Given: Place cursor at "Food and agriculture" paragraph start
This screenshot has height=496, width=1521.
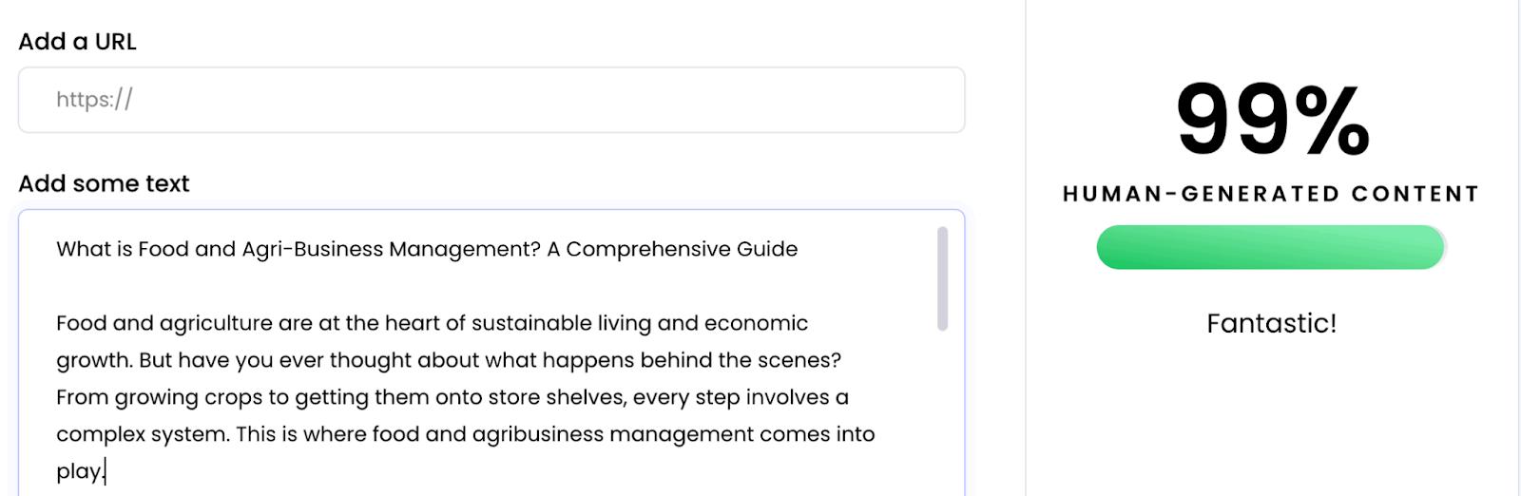Looking at the screenshot, I should point(57,323).
